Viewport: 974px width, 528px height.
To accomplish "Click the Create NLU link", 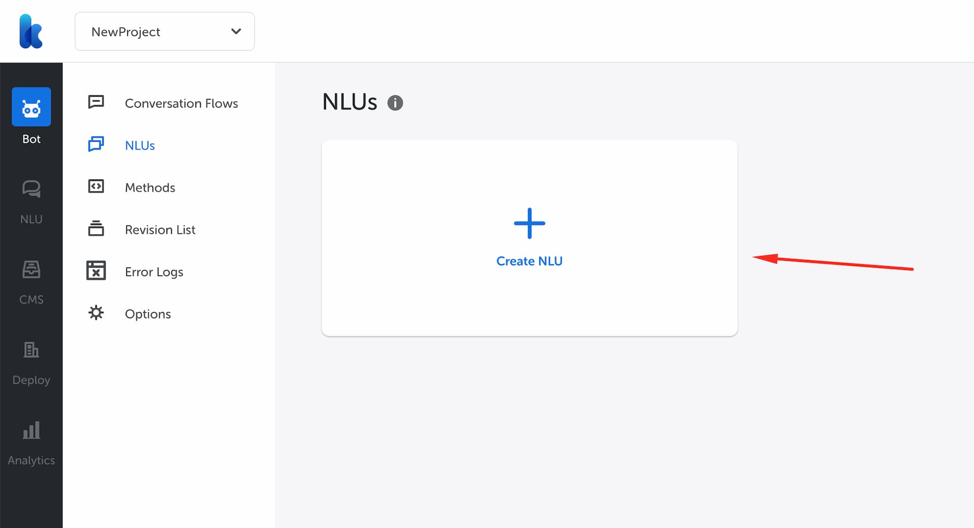I will [529, 261].
